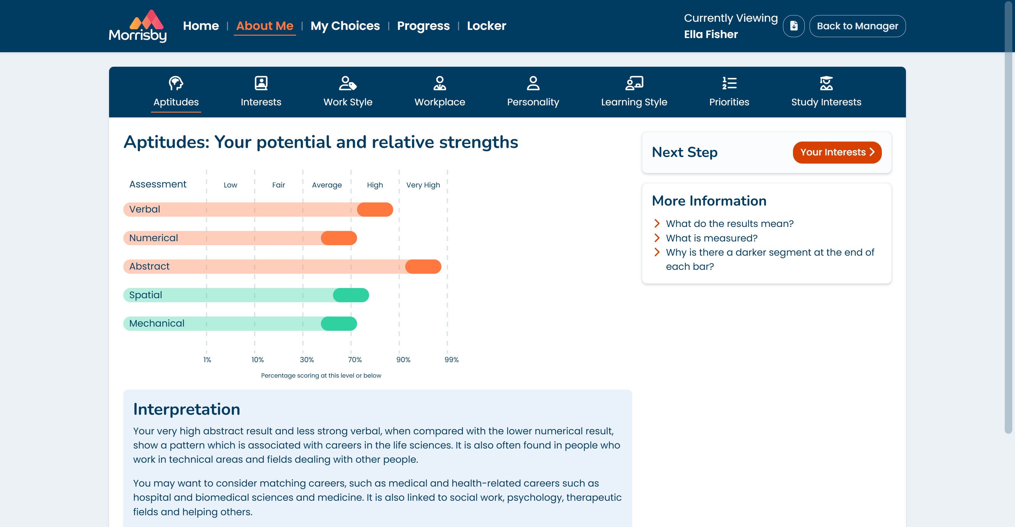Open Personality via its person icon
Screen dimensions: 1015x527
point(533,83)
